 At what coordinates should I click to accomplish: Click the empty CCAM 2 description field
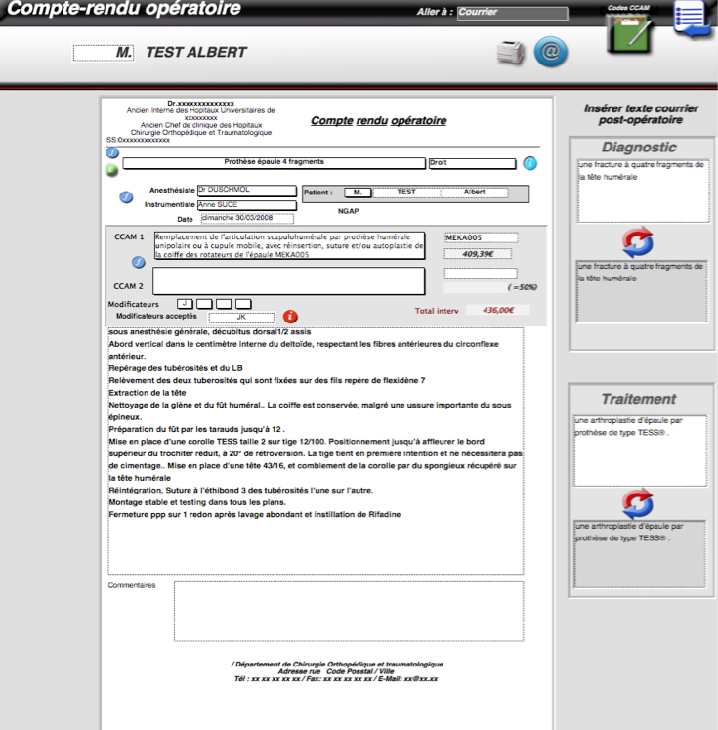288,280
